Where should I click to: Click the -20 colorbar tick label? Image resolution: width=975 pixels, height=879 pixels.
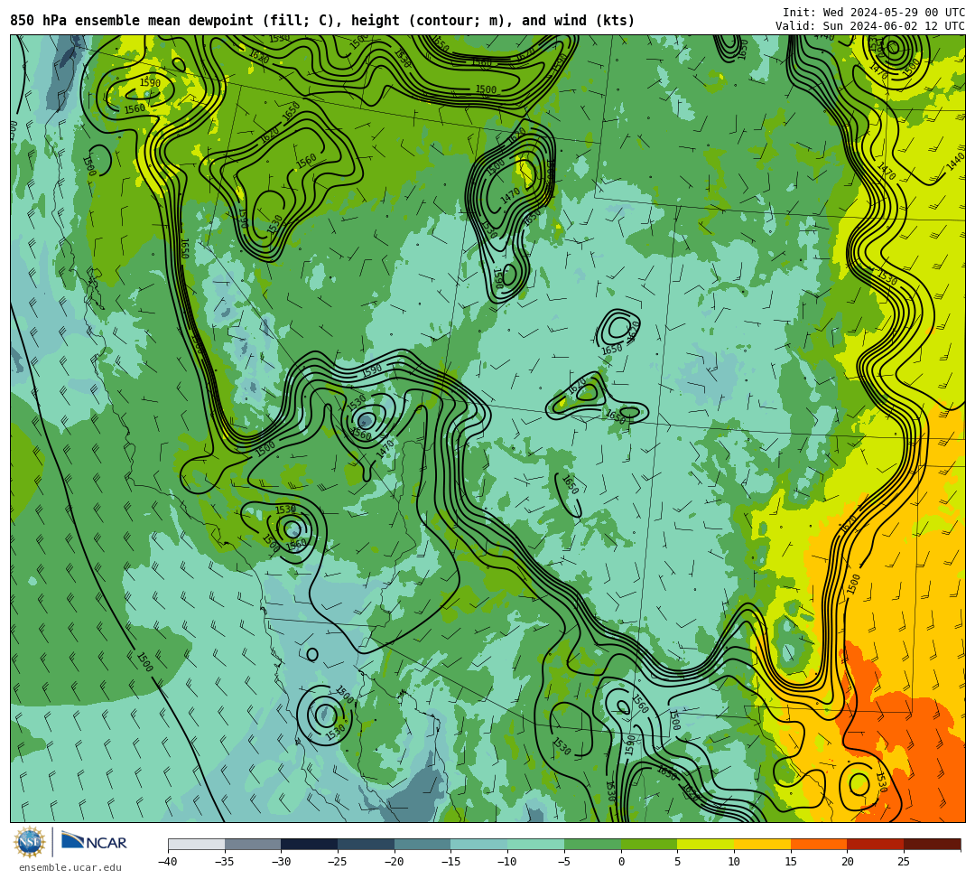(x=394, y=862)
